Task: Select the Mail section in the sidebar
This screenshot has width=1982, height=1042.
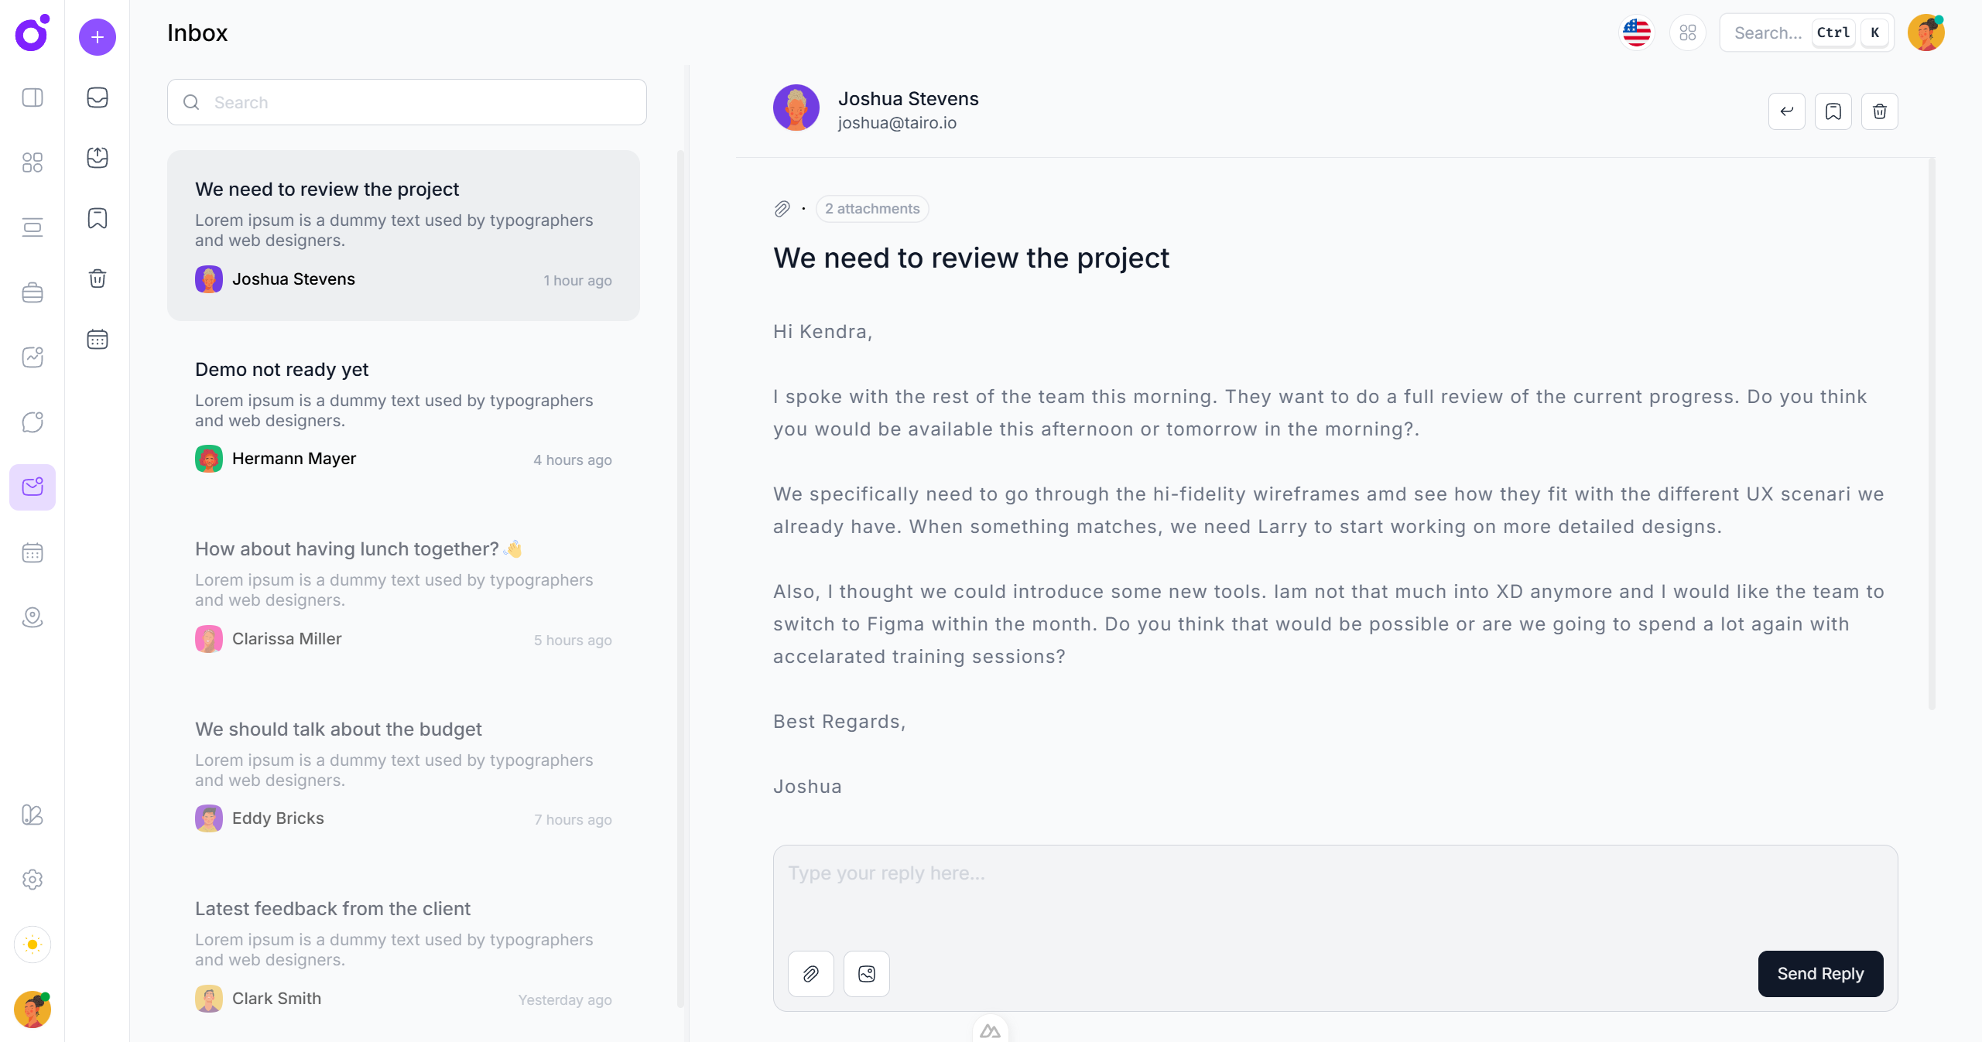Action: click(32, 487)
